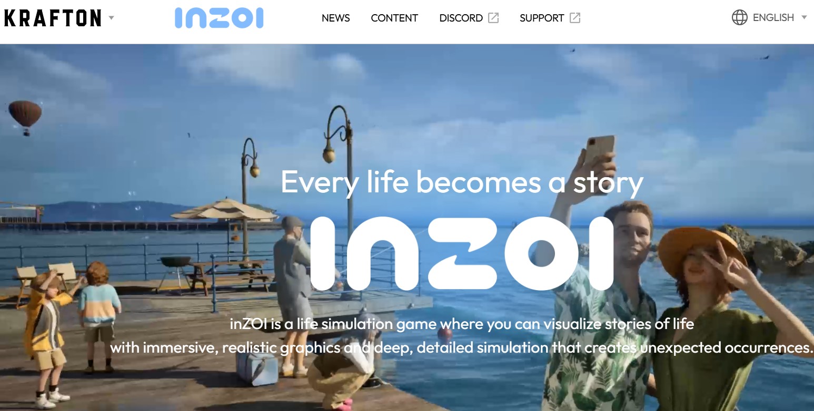Open the CONTENT menu item
Screen dimensions: 814x411
coord(394,18)
